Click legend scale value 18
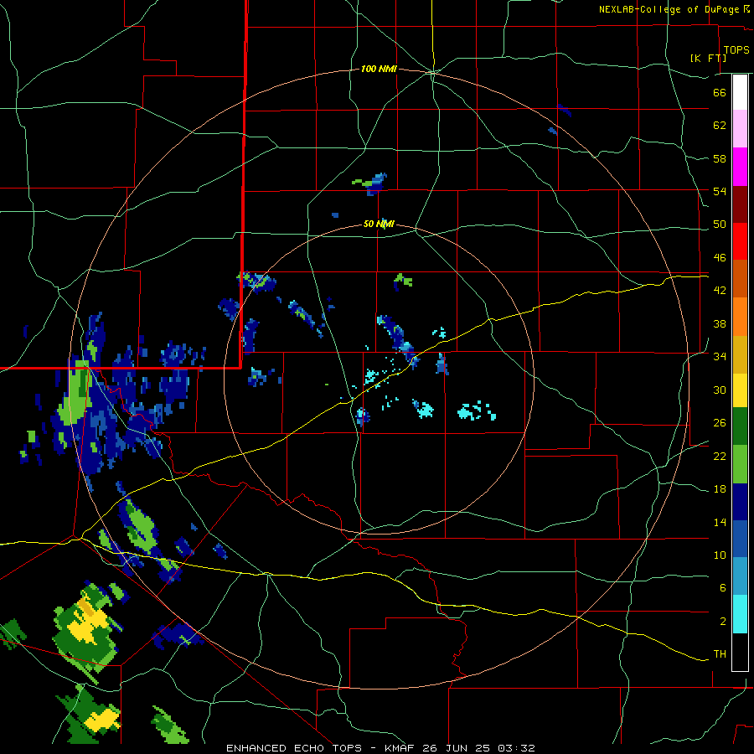 (x=720, y=489)
